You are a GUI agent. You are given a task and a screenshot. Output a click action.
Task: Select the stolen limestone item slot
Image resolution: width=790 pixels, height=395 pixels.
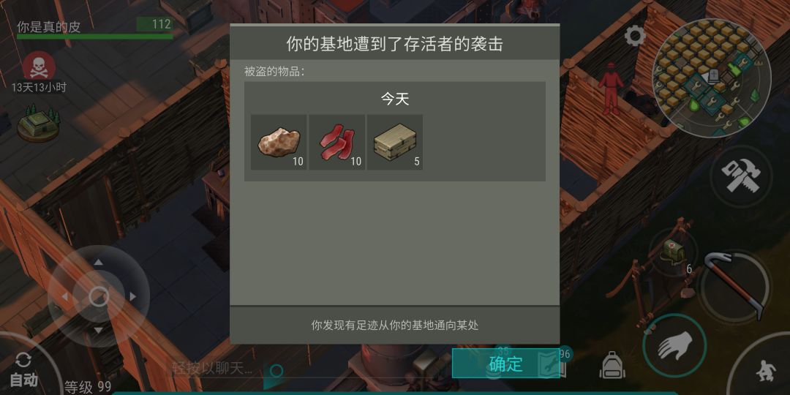279,142
